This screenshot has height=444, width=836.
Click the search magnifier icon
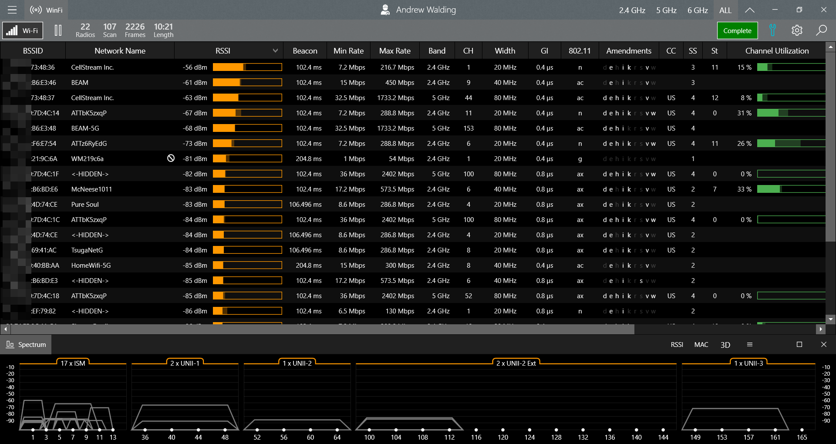tap(821, 30)
